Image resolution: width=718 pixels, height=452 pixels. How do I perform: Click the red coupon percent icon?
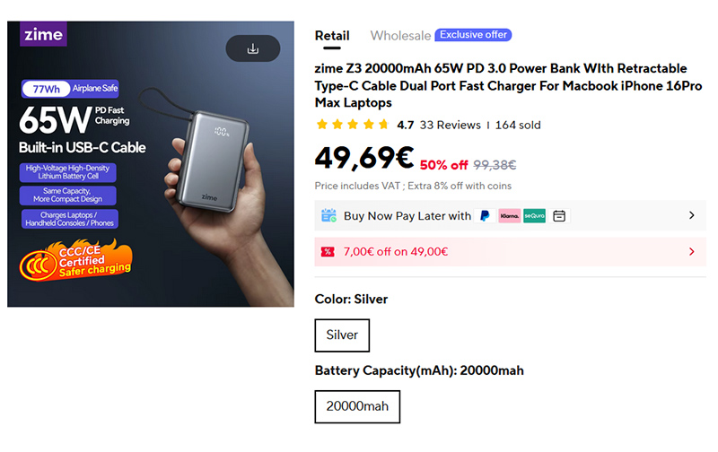pos(328,252)
